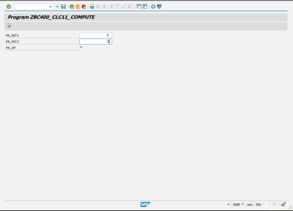The height and width of the screenshot is (211, 293).
Task: Exit the transaction with the orange arrow icon
Action: pos(78,6)
